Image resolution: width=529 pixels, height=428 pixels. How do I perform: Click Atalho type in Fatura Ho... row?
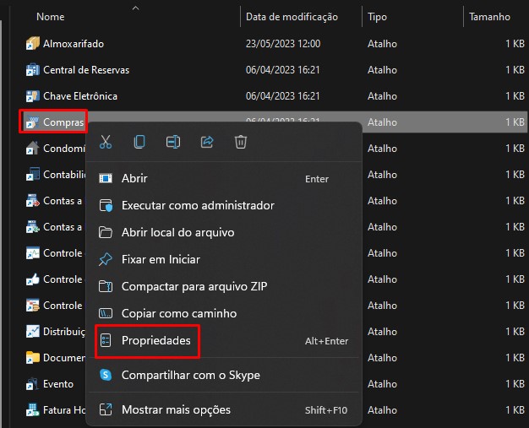coord(382,409)
